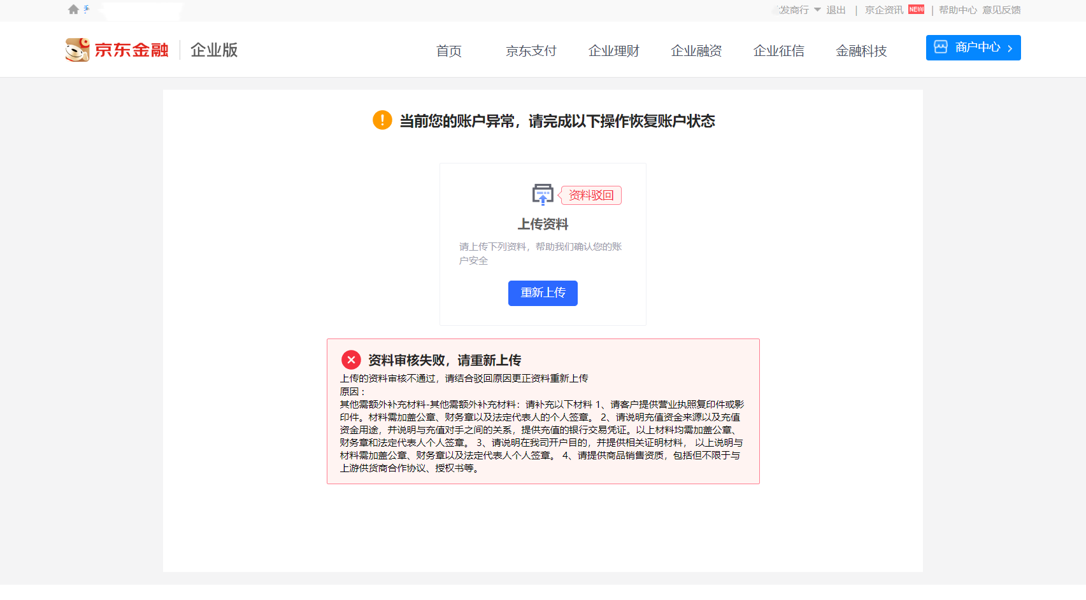Expand the account name dropdown arrow
Screen dimensions: 1086x600
click(x=817, y=10)
